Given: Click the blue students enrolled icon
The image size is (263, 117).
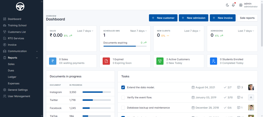Looking at the screenshot, I should pos(213,61).
